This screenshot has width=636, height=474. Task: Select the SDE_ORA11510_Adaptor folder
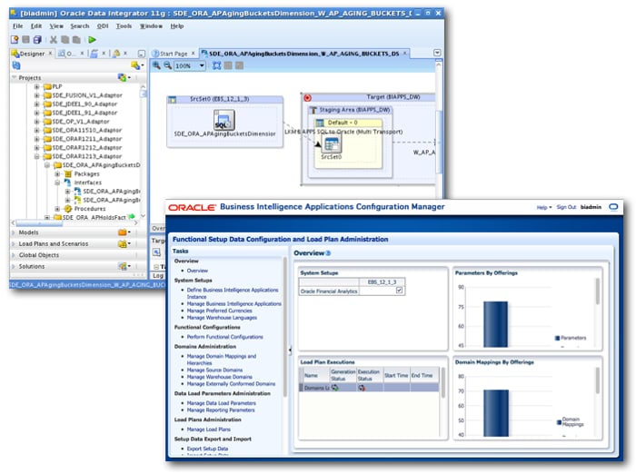pos(87,130)
